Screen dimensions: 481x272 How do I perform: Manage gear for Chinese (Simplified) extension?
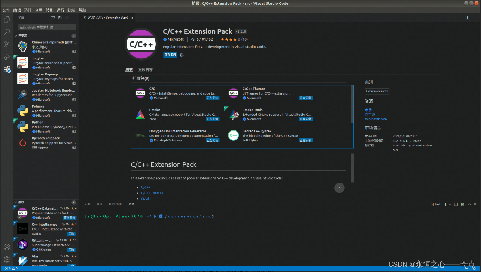click(x=74, y=52)
